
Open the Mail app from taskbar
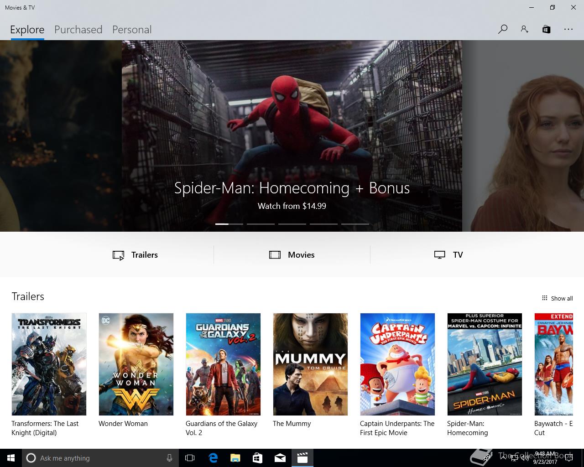[280, 458]
